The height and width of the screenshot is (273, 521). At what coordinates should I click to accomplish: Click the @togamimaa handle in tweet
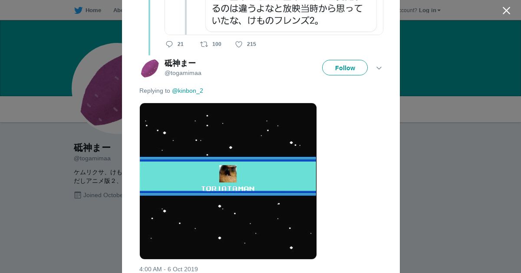[183, 73]
